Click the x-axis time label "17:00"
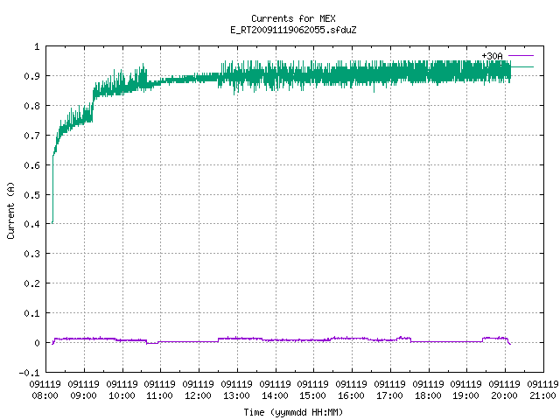This screenshot has width=560, height=420. tap(390, 395)
